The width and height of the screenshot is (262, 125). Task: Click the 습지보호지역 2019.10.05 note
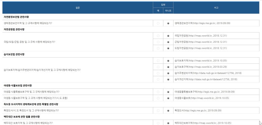(201, 61)
